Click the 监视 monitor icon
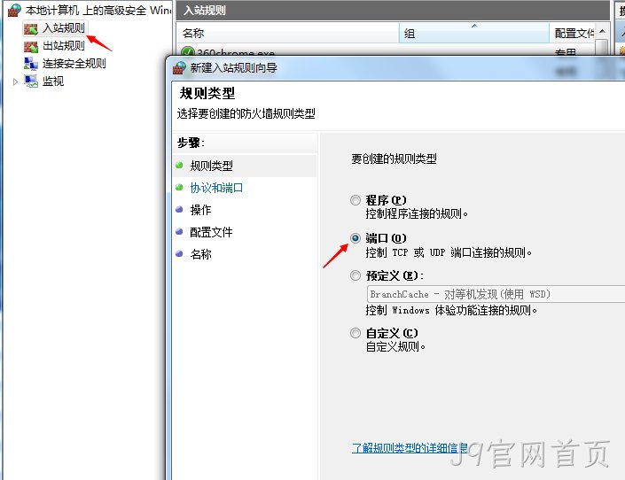625x480 pixels. click(x=31, y=81)
